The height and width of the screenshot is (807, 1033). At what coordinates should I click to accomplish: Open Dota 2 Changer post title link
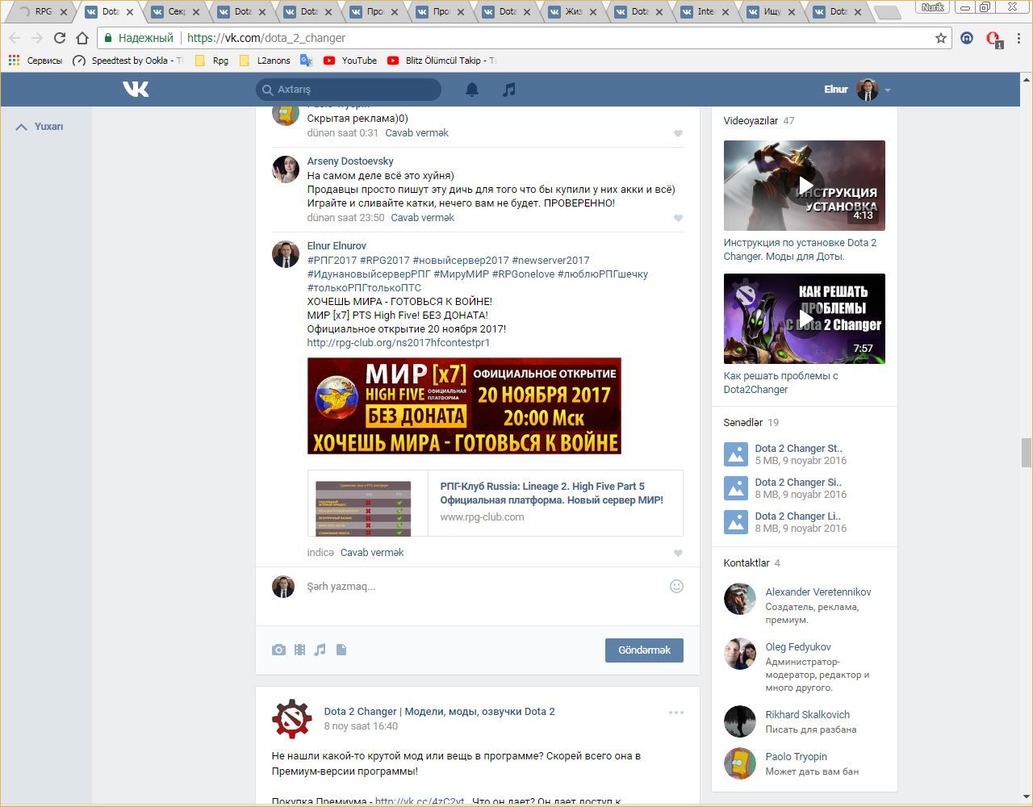439,712
